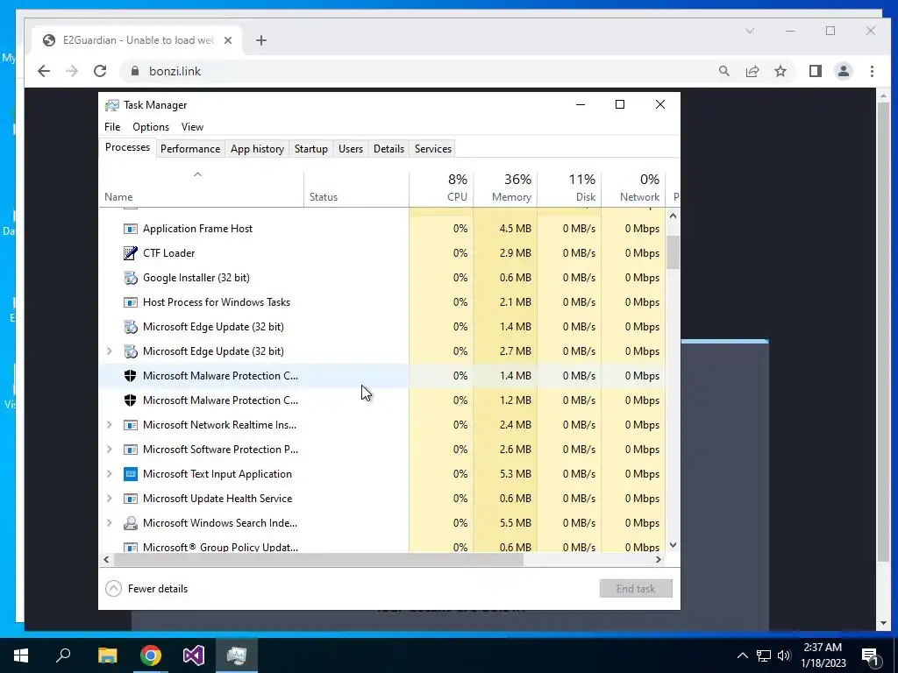
Task: Click the Microsoft Text Input Application icon
Action: click(131, 474)
